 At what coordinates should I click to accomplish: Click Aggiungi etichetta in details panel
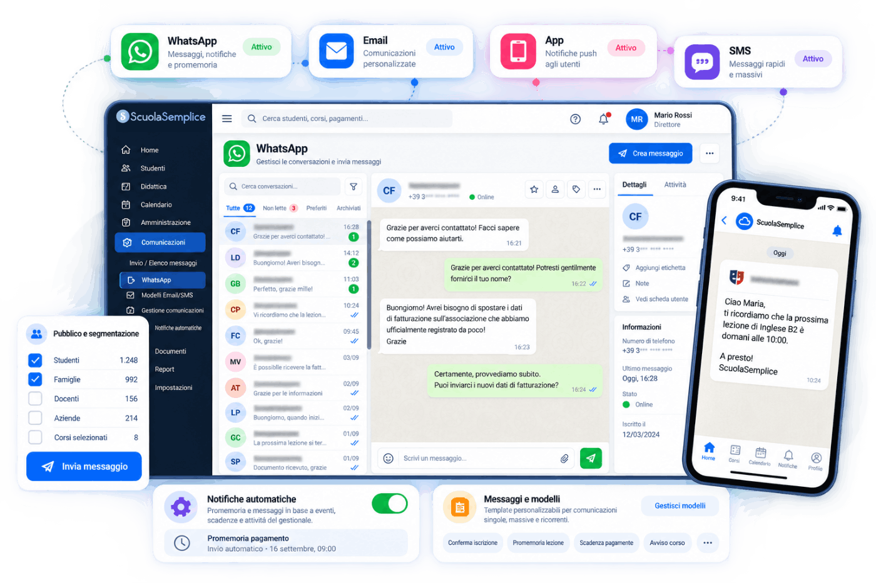tap(654, 268)
